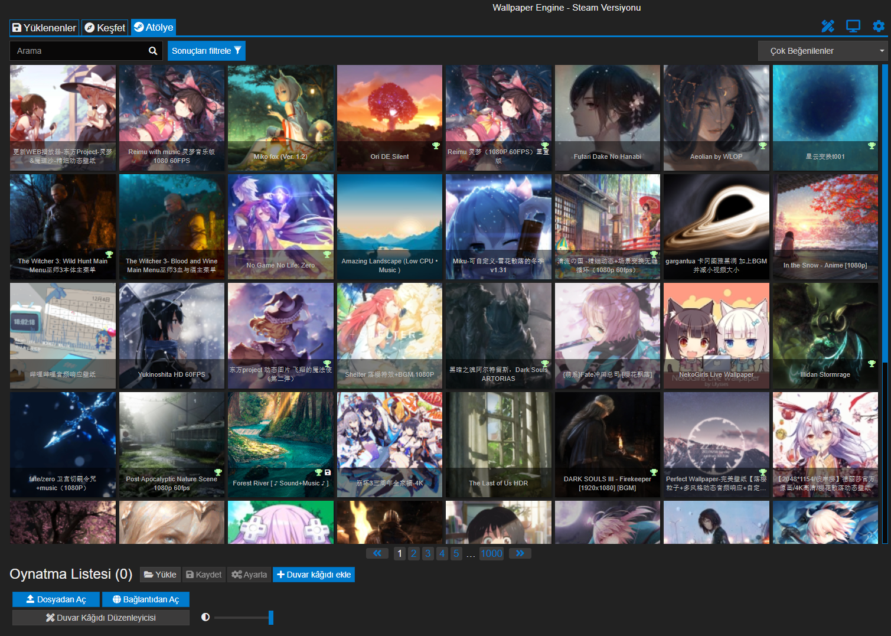891x636 pixels.
Task: Click the trophy badge on Ori DE Silent
Action: click(x=436, y=146)
